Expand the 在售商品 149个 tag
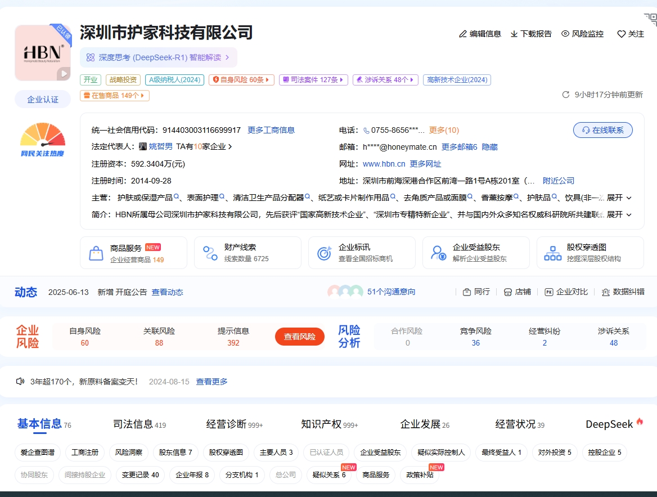The image size is (657, 497). [x=115, y=96]
